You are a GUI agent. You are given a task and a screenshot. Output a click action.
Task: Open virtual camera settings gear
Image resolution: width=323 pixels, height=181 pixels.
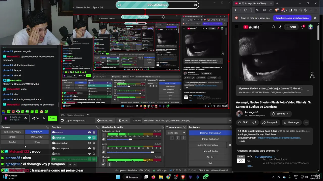pyautogui.click(x=230, y=145)
